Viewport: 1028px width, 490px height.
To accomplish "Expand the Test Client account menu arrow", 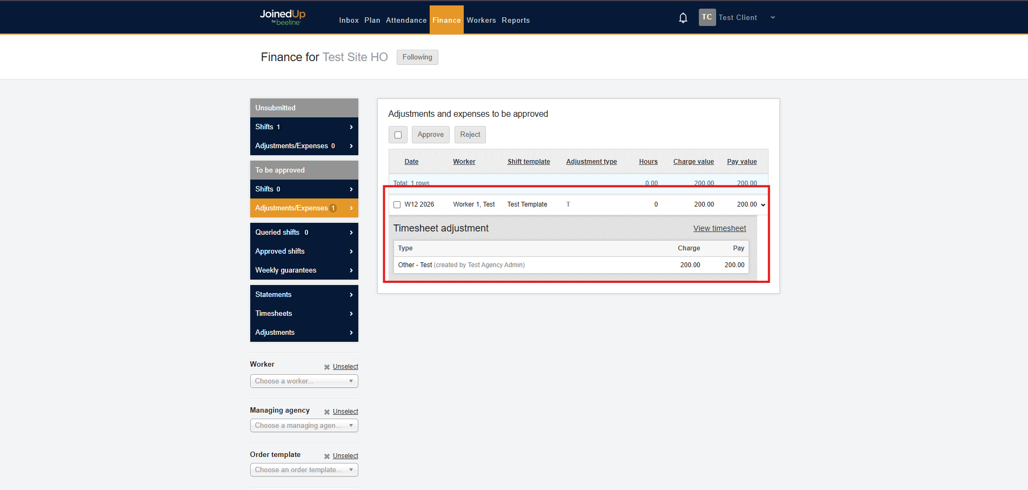I will coord(773,18).
